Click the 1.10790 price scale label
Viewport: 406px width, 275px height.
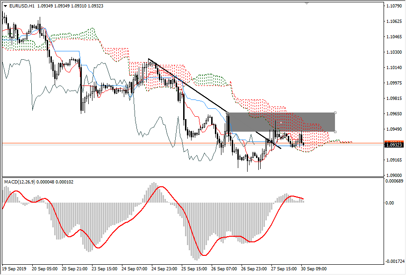(x=395, y=6)
